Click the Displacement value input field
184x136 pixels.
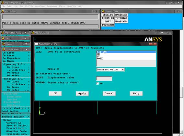(x=104, y=78)
